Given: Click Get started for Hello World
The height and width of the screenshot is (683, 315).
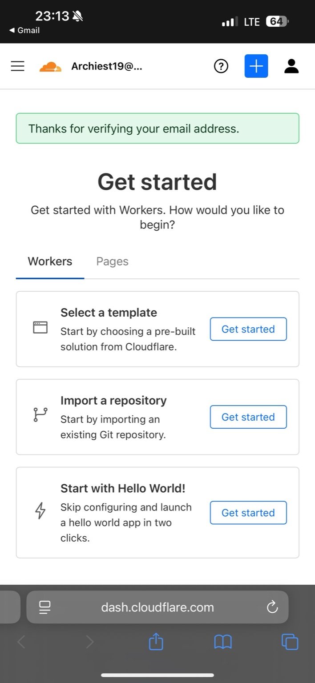Looking at the screenshot, I should (248, 513).
